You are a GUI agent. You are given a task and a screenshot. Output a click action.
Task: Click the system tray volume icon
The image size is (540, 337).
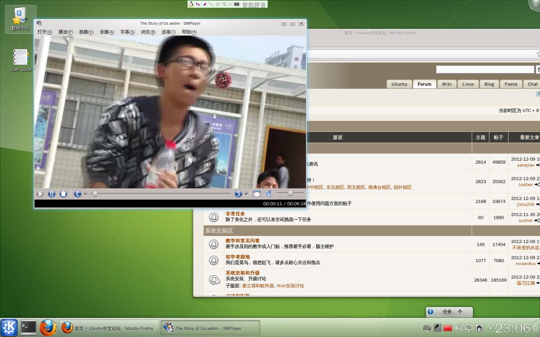(458, 328)
